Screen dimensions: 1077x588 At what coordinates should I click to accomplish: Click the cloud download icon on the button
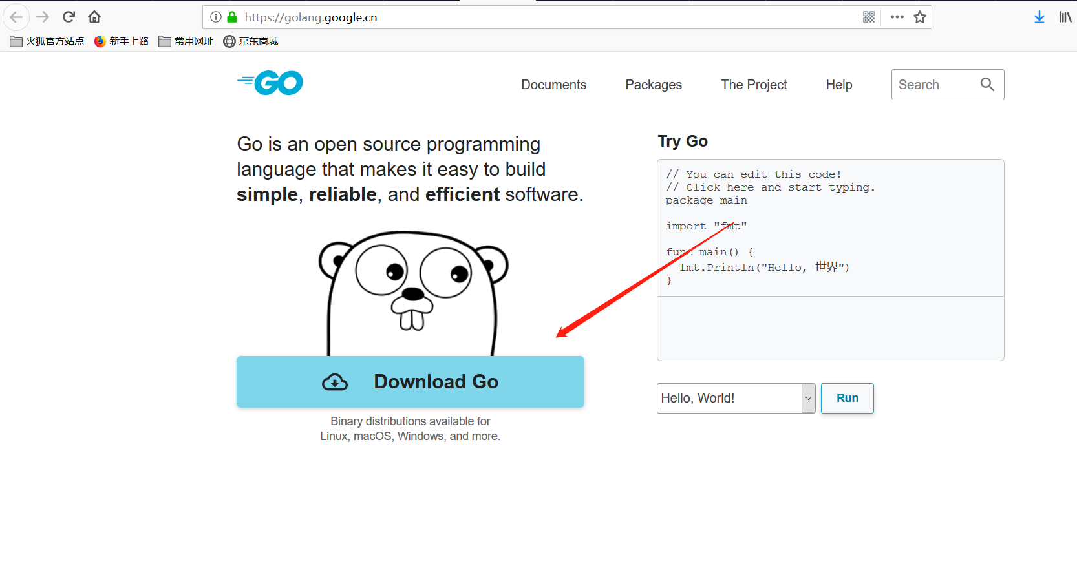point(335,383)
